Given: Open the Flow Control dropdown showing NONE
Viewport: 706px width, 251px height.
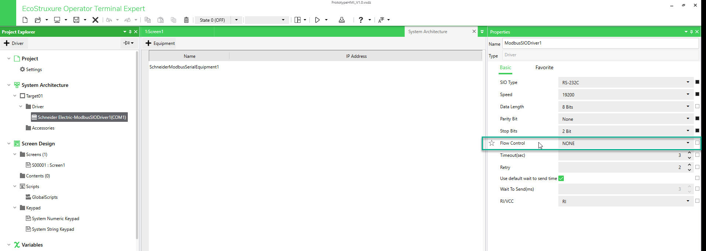Looking at the screenshot, I should [x=626, y=143].
